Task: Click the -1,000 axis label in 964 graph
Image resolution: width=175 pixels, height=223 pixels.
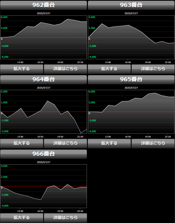Action: (x=5, y=120)
